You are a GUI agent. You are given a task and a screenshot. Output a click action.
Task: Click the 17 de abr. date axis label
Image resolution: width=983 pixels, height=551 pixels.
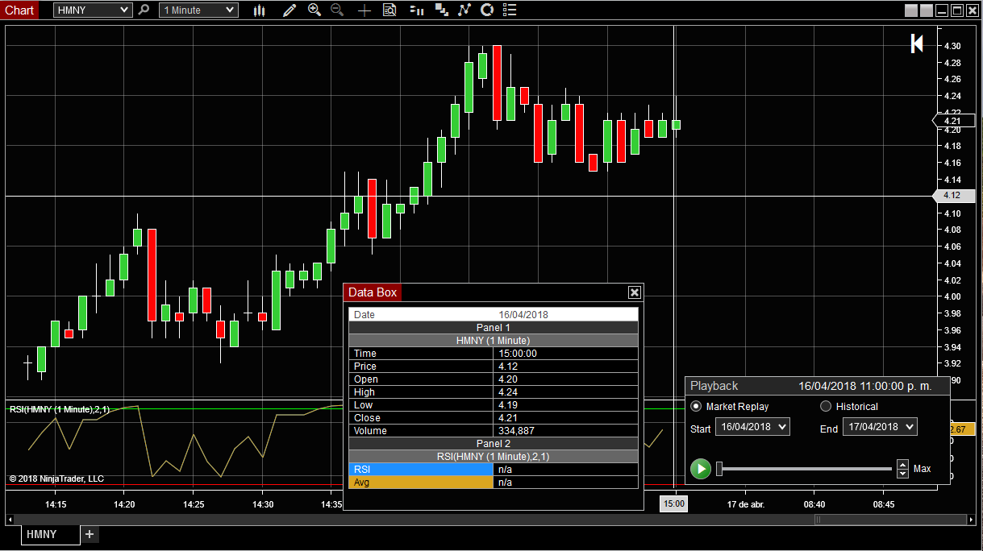click(x=745, y=504)
